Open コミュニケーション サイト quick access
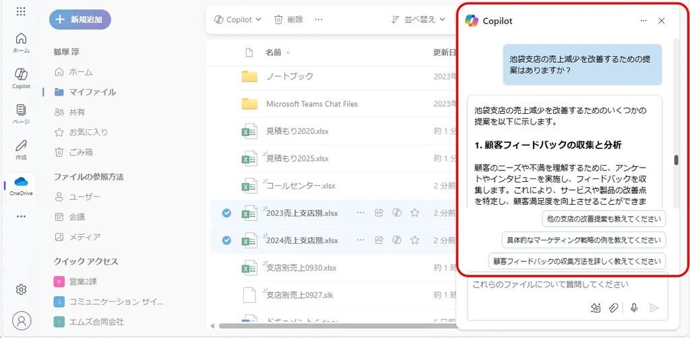The height and width of the screenshot is (338, 690). coord(108,302)
